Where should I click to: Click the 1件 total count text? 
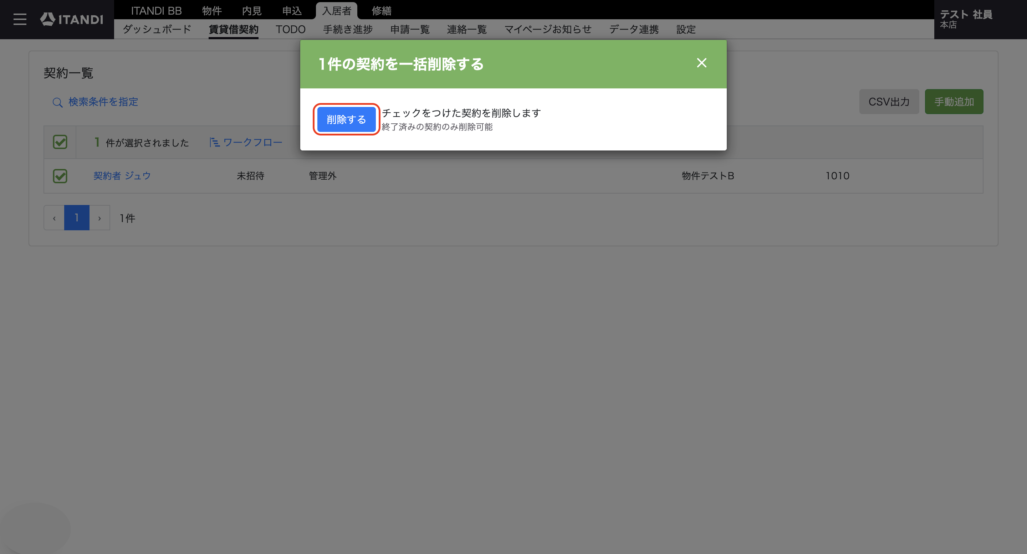[128, 218]
